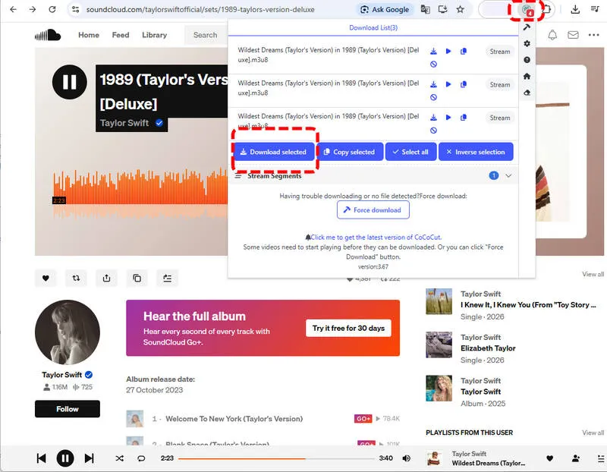The image size is (607, 472).
Task: Open the SoundCloud three-dots more menu
Action: [593, 35]
